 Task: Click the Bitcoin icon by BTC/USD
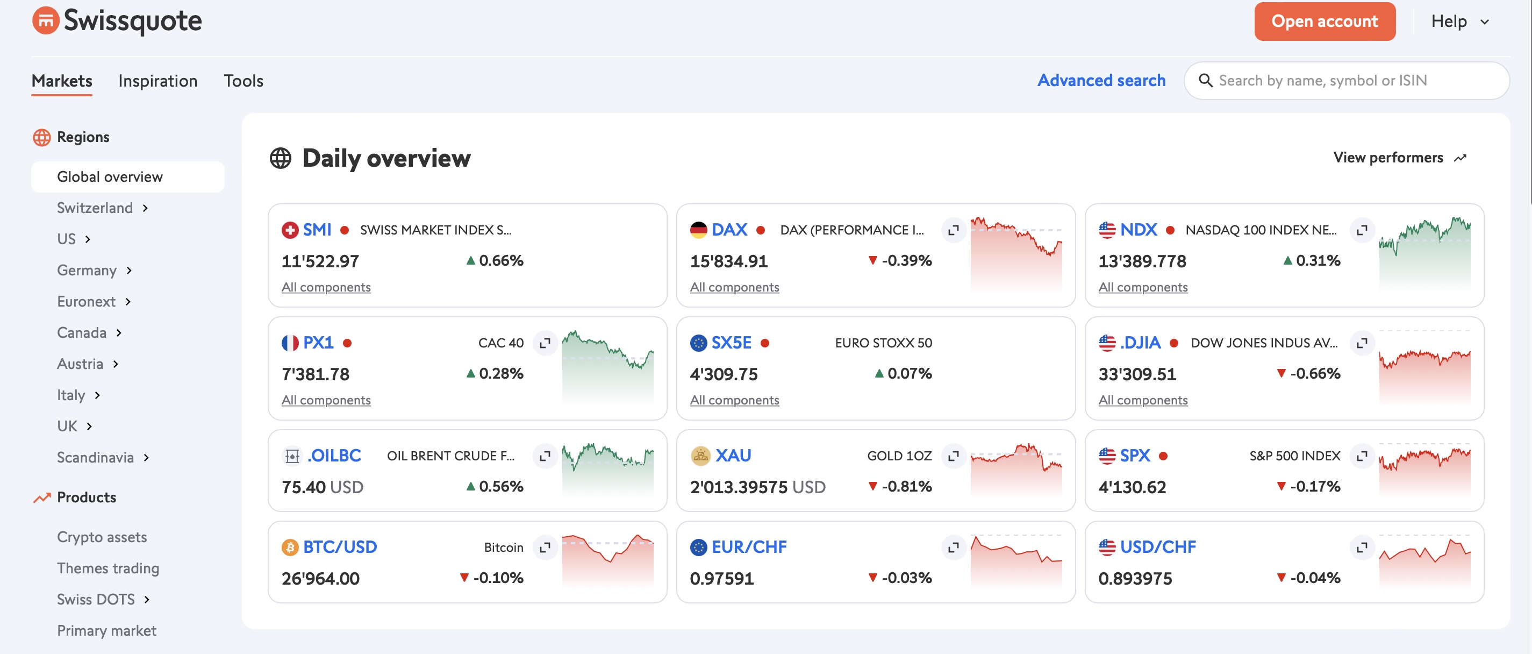(290, 548)
